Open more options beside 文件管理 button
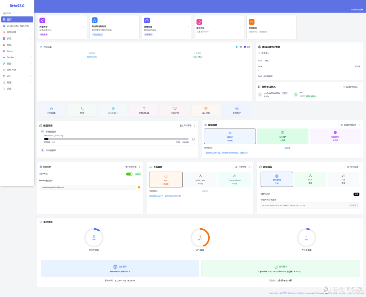 coord(195,125)
